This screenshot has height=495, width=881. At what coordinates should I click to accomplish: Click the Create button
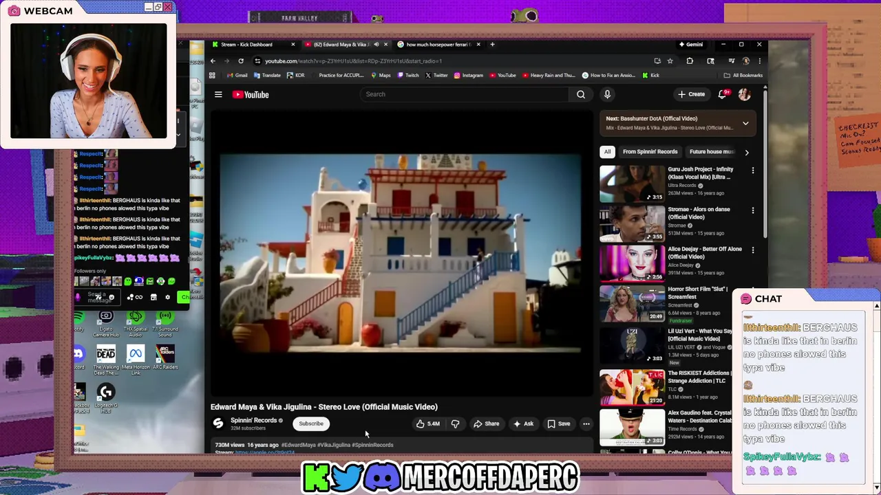[691, 94]
